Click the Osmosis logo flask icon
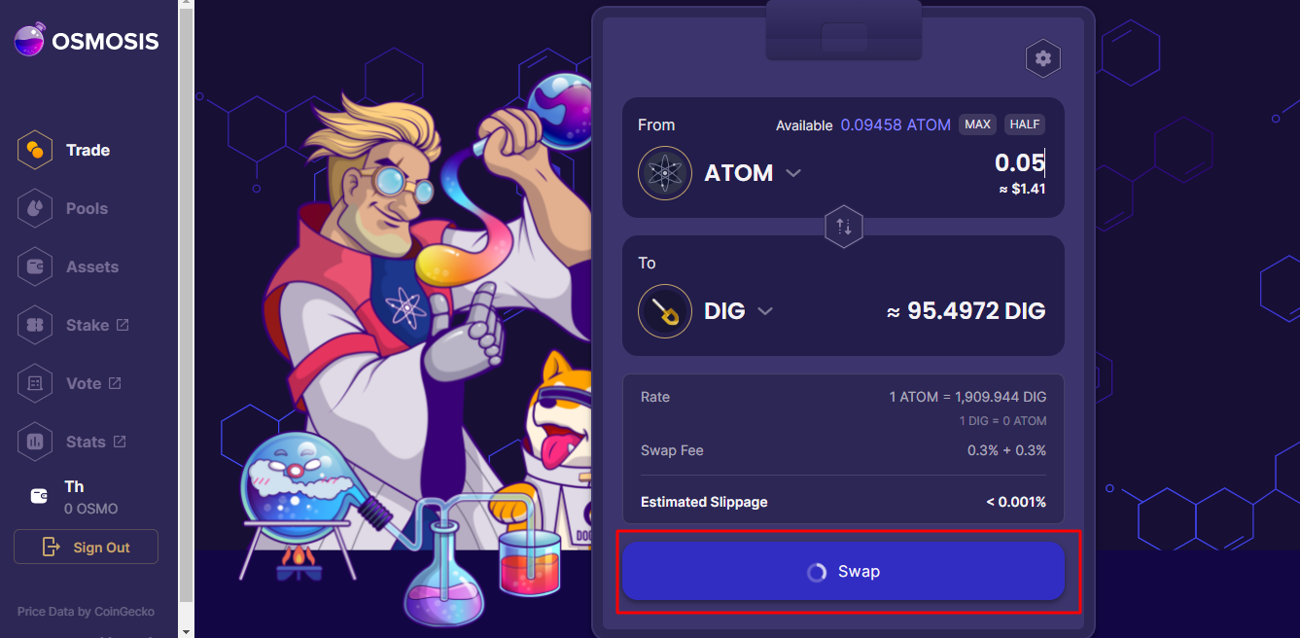1300x638 pixels. click(29, 40)
